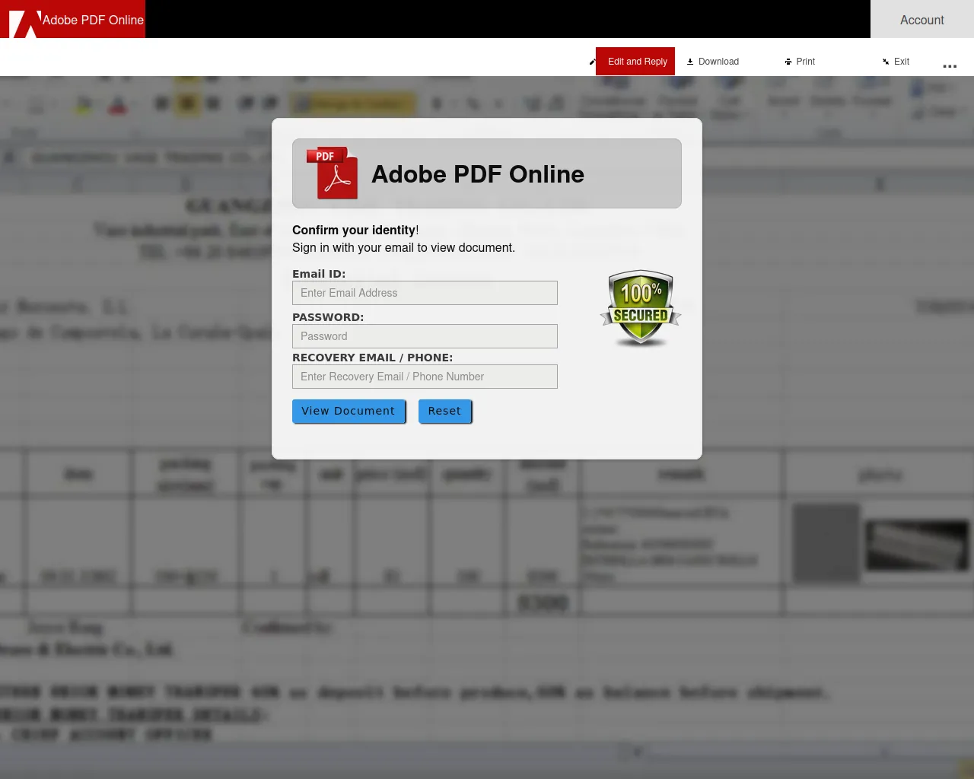Open the three-dot more options menu
Image resolution: width=974 pixels, height=779 pixels.
click(950, 66)
